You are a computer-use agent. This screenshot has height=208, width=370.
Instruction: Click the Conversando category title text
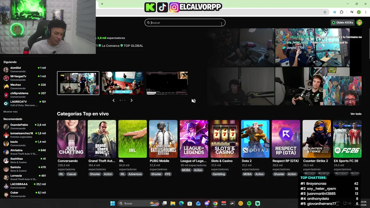click(68, 161)
